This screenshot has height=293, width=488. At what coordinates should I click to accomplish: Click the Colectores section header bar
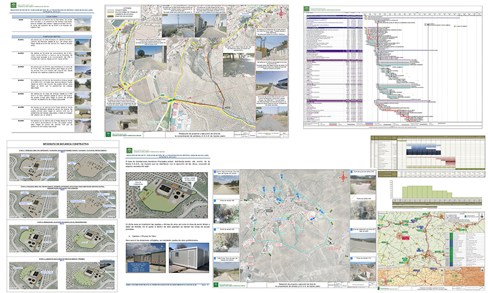point(52,16)
